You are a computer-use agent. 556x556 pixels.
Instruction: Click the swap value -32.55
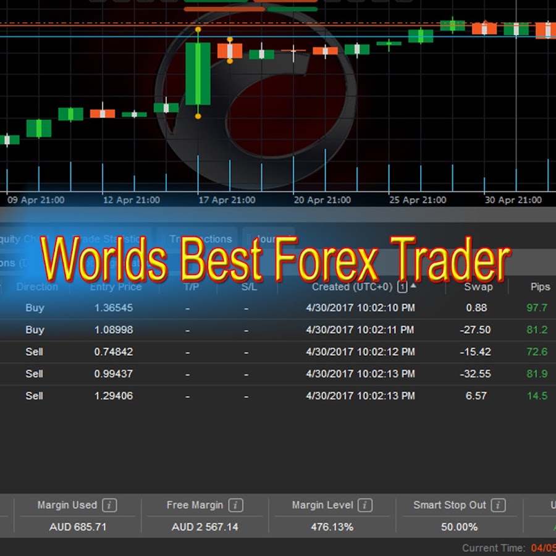(475, 374)
